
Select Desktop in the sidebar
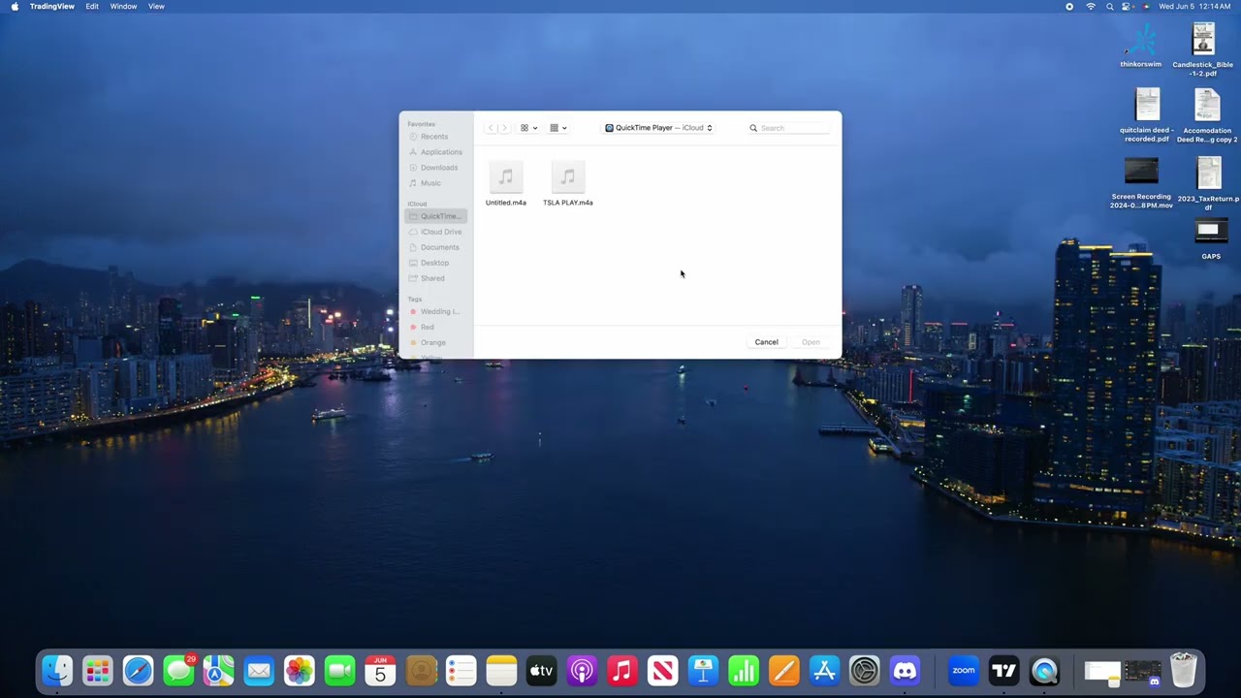435,263
